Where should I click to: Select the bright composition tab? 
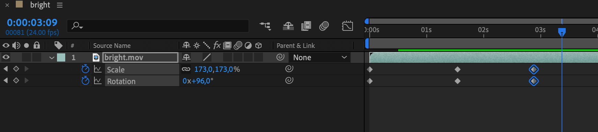(x=40, y=5)
